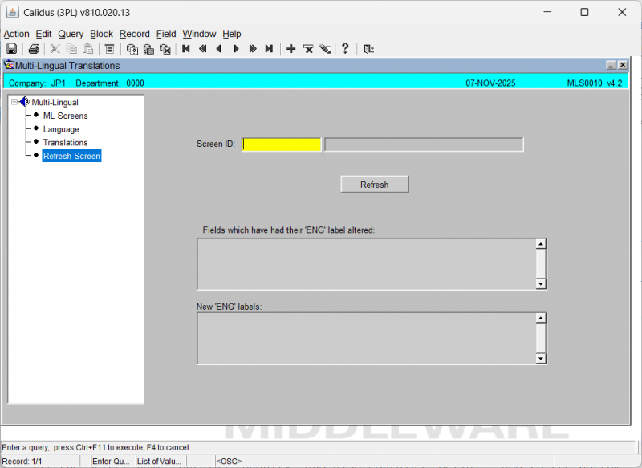The image size is (642, 468).
Task: Click the Cancel Query toolbar icon
Action: pos(166,49)
